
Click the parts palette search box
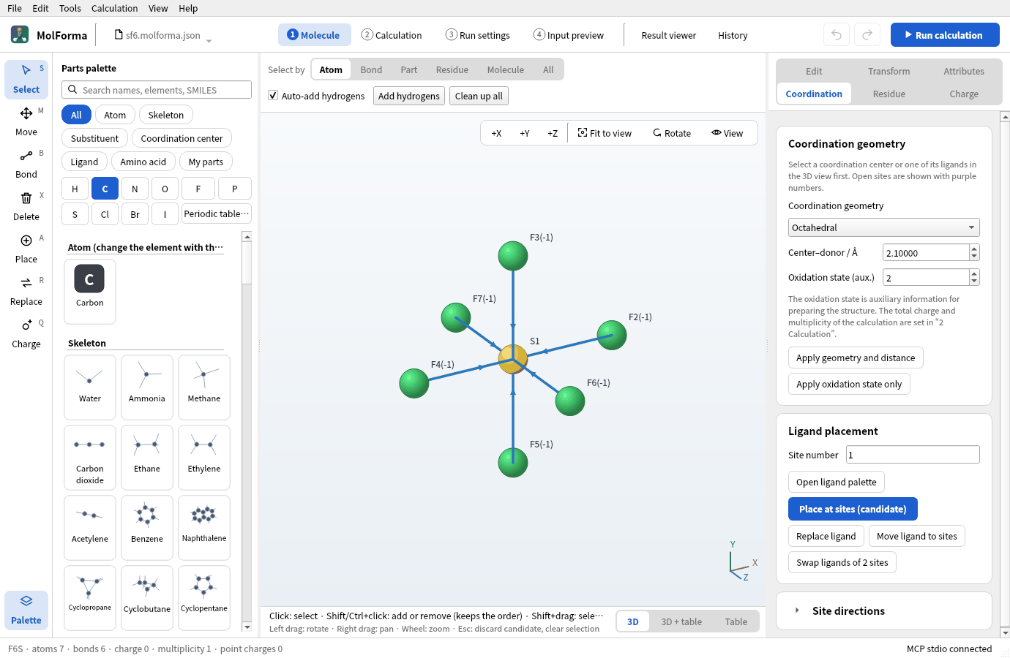[x=157, y=90]
